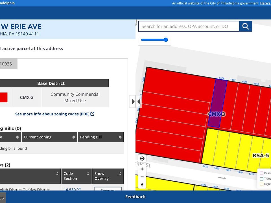Click the Feedback button in the footer
The image size is (271, 203).
click(x=135, y=197)
